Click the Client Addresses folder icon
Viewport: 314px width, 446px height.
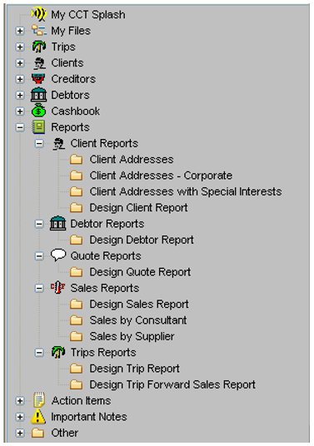[x=77, y=159]
